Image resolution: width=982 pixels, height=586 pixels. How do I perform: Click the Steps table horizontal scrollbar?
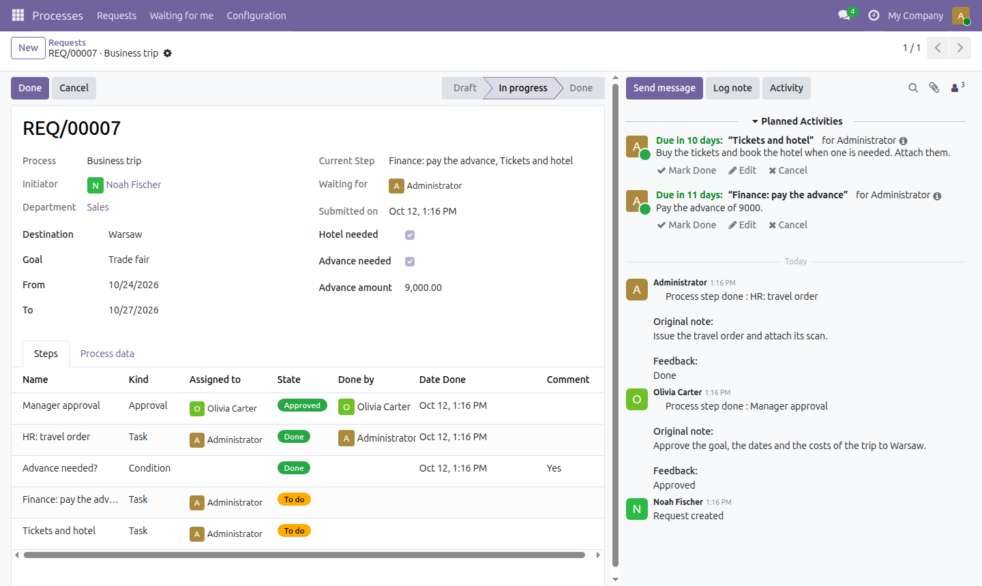tap(304, 555)
